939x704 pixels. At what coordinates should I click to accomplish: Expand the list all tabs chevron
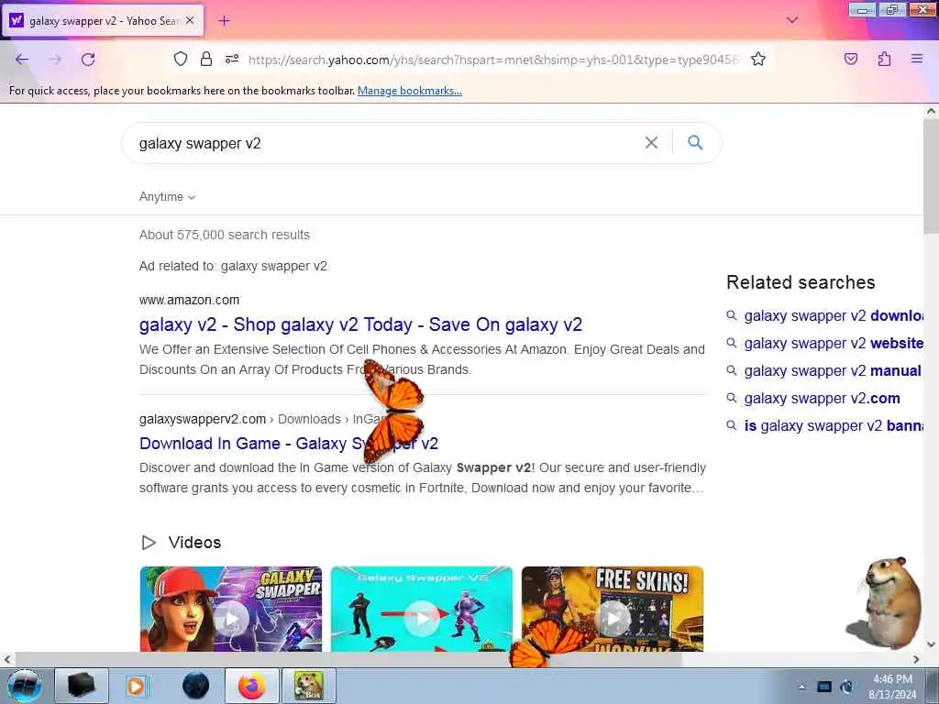tap(792, 20)
